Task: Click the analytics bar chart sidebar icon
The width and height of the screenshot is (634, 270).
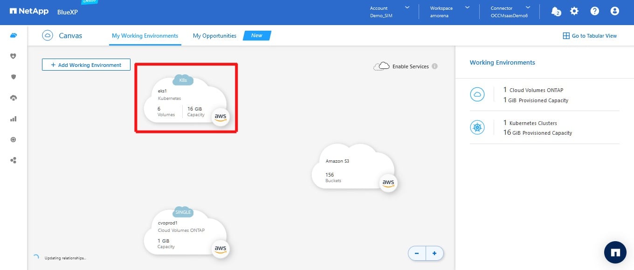Action: pyautogui.click(x=14, y=119)
